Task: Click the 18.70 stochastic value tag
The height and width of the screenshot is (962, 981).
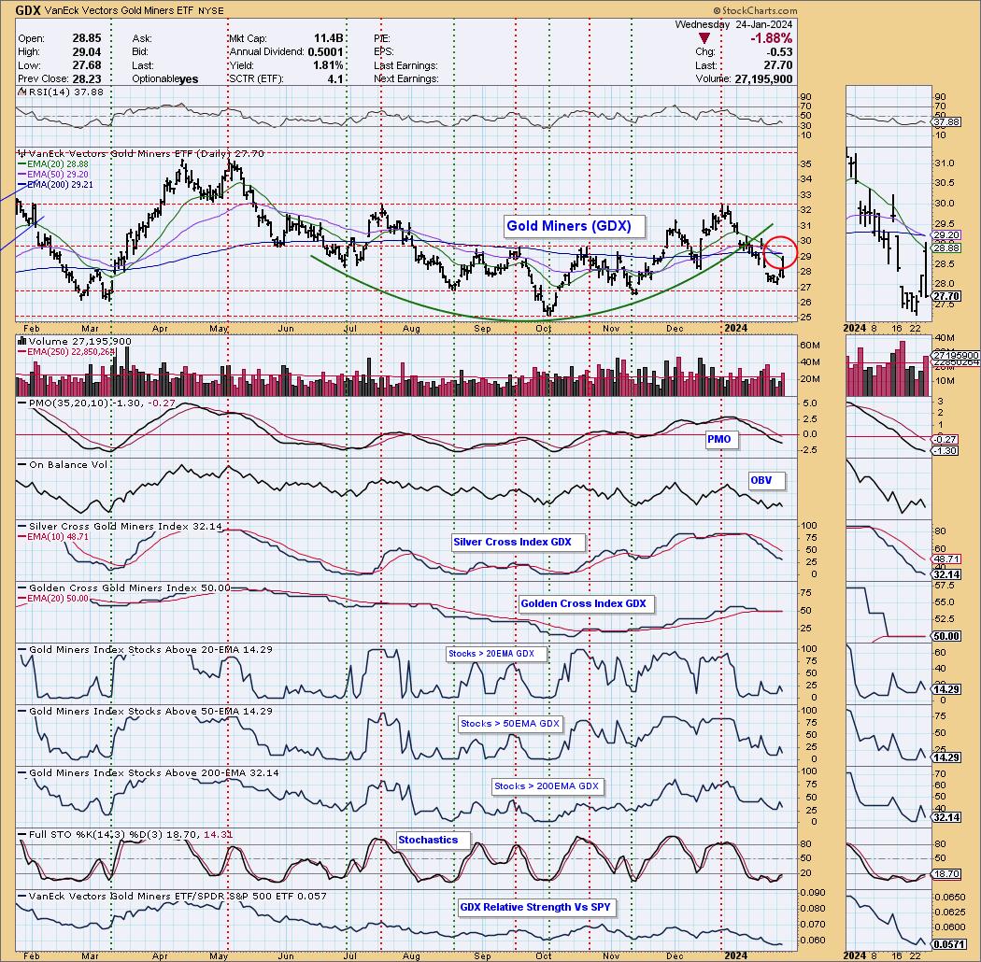Action: point(946,874)
